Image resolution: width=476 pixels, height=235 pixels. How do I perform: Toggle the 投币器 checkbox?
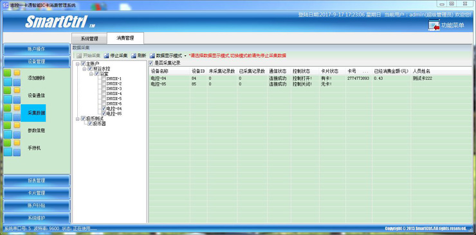[x=90, y=123]
